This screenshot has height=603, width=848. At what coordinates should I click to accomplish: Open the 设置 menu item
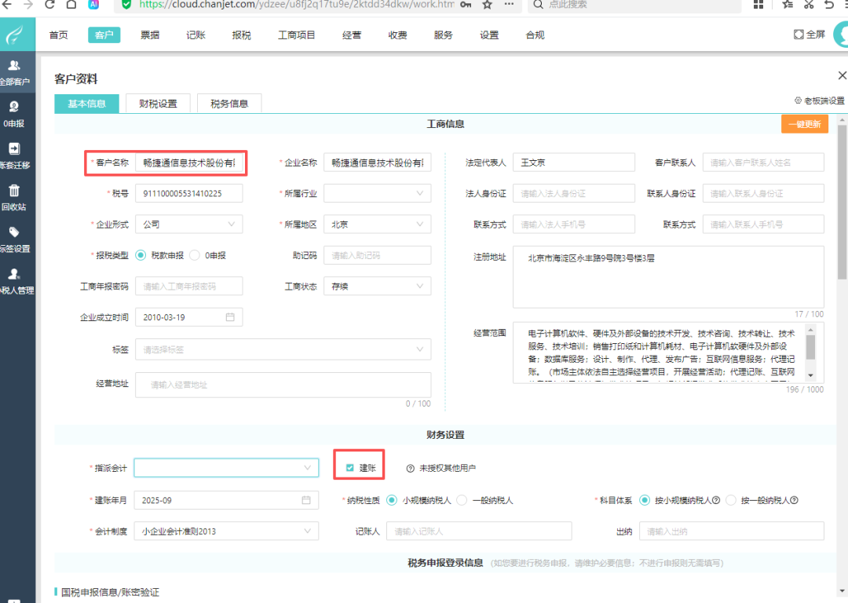click(x=489, y=35)
